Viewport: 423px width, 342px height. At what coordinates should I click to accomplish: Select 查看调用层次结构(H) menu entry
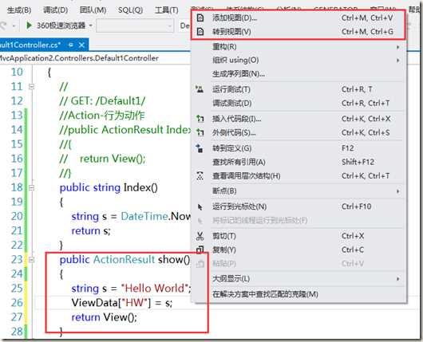pos(298,176)
